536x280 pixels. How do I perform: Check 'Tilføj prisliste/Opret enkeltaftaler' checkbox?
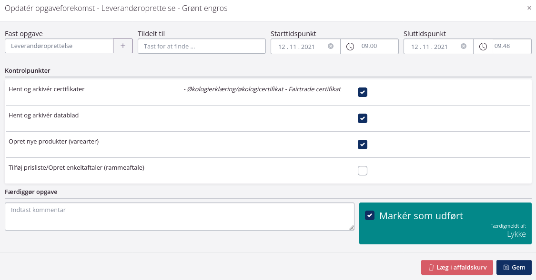[363, 171]
